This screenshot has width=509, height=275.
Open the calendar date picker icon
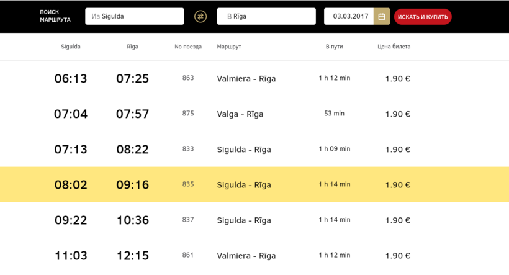click(382, 17)
